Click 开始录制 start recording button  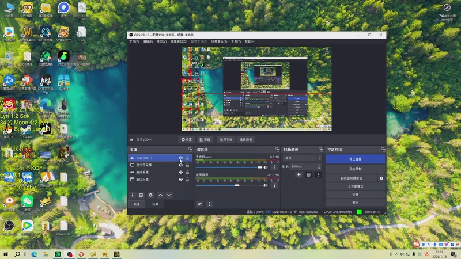pyautogui.click(x=355, y=169)
